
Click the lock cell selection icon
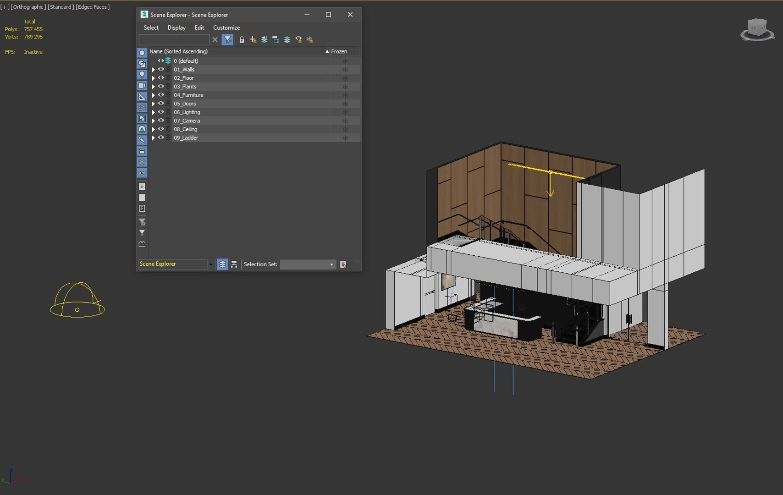click(x=242, y=40)
